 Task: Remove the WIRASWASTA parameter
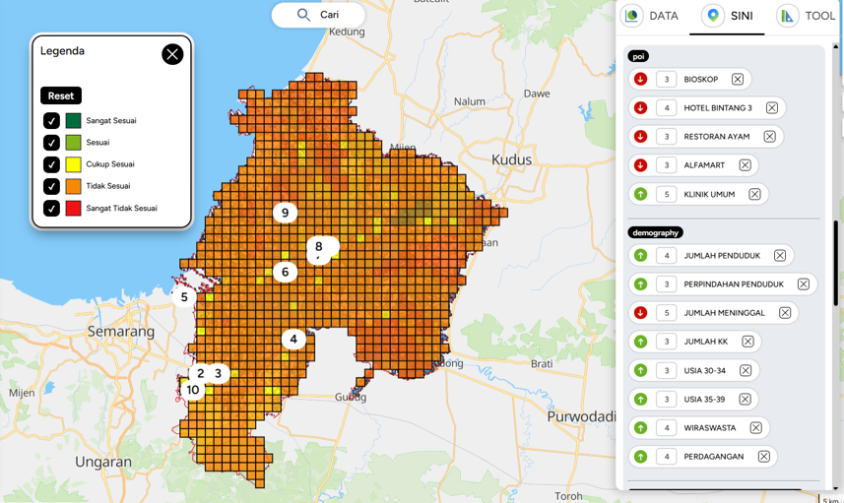click(x=755, y=428)
